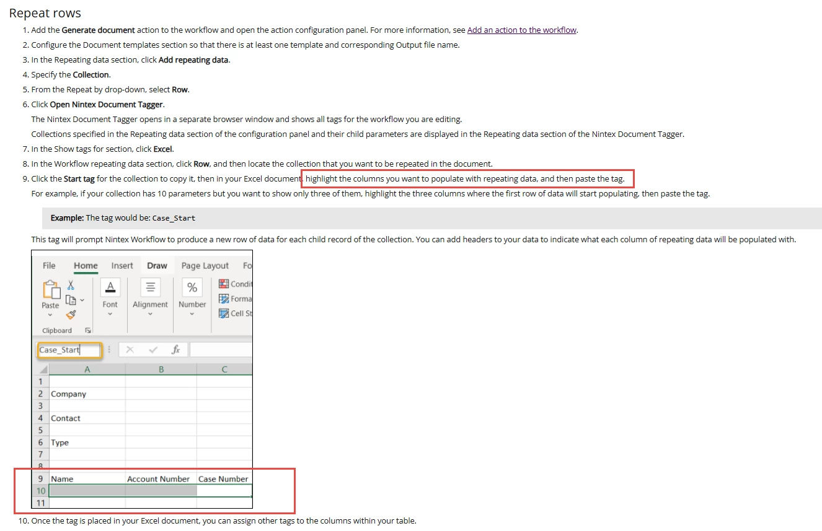
Task: Switch to the File tab
Action: [x=49, y=266]
